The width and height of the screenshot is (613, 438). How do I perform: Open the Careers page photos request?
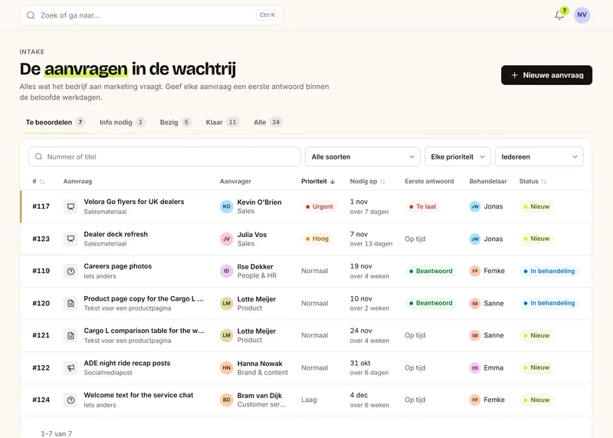[x=118, y=266]
